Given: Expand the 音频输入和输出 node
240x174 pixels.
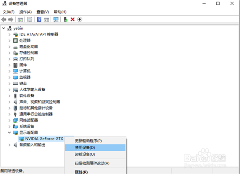Looking at the screenshot, I should (x=10, y=145).
